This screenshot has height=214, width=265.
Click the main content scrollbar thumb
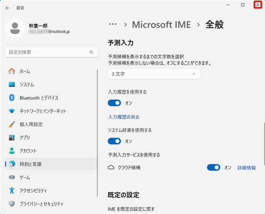click(264, 144)
